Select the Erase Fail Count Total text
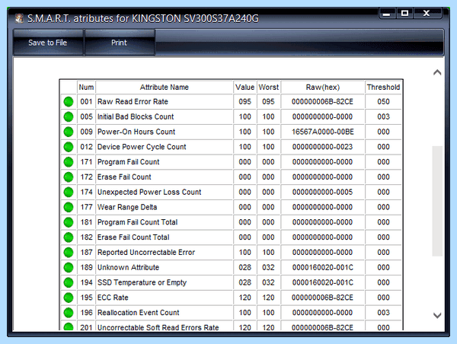 [133, 237]
